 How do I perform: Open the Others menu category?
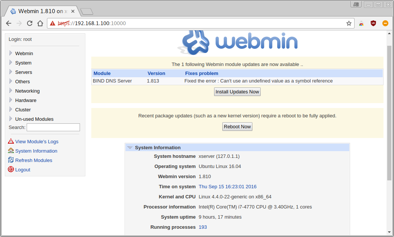pyautogui.click(x=23, y=81)
